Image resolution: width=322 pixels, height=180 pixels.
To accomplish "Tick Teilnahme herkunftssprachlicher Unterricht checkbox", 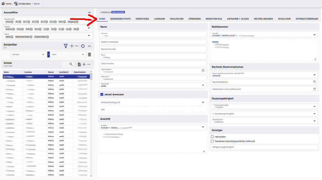I will coord(212,141).
